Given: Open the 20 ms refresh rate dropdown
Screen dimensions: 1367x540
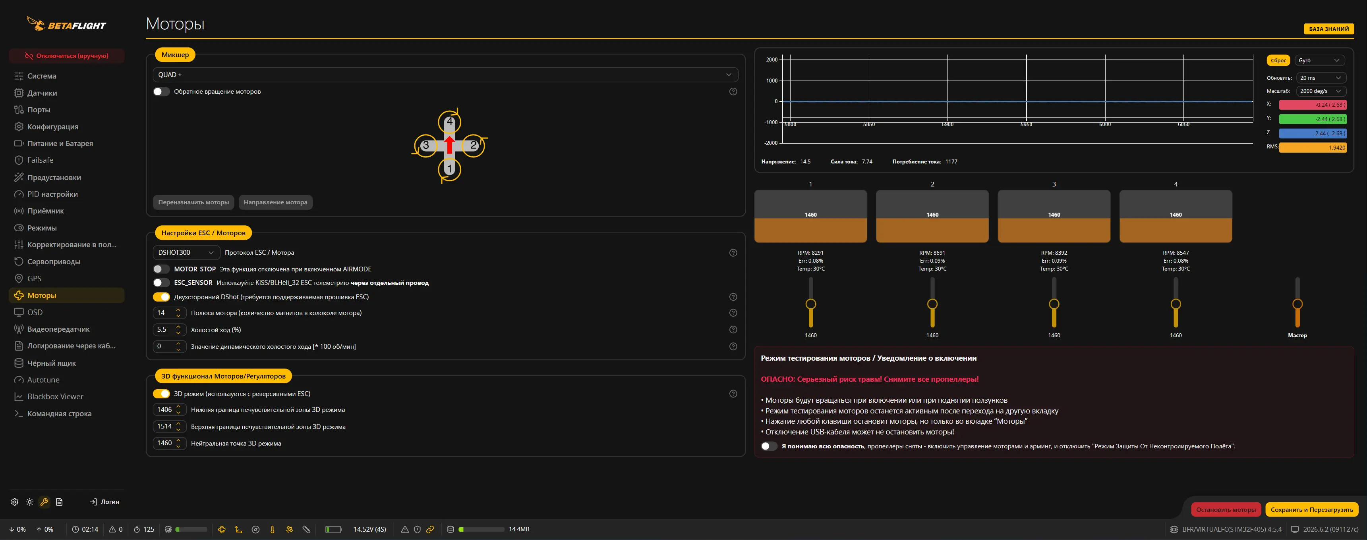Looking at the screenshot, I should [1321, 78].
